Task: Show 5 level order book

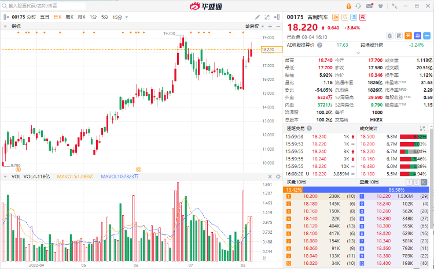Action: [416, 182]
